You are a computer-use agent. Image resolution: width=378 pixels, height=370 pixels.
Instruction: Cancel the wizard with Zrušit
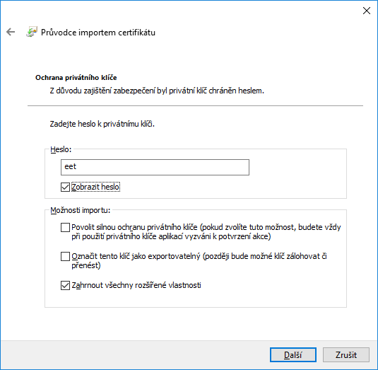(346, 355)
